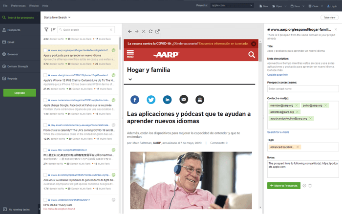This screenshot has height=214, width=342.
Task: Click inside the Notes text area
Action: click(303, 169)
